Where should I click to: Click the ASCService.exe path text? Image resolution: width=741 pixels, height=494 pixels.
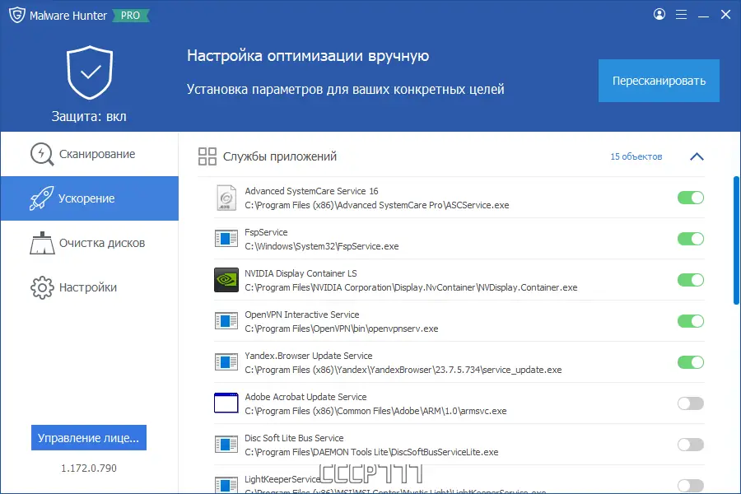pos(376,205)
